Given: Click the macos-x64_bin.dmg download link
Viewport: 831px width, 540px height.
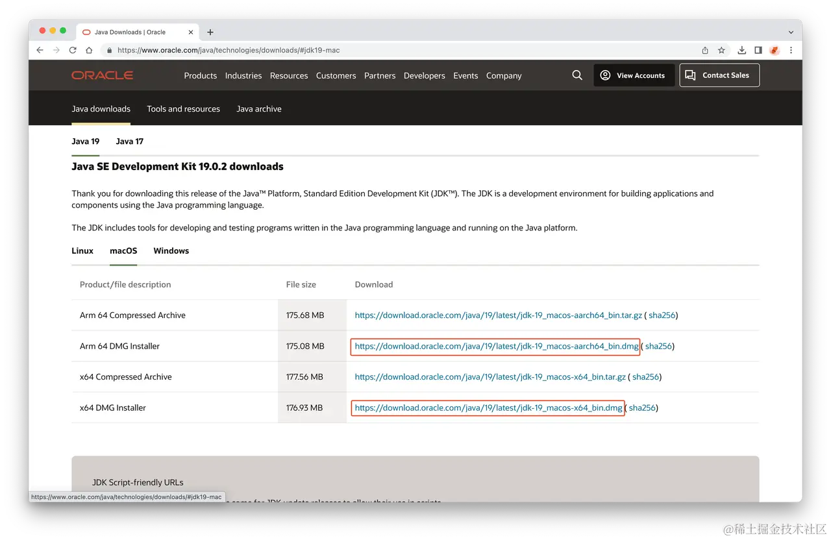Looking at the screenshot, I should coord(489,408).
